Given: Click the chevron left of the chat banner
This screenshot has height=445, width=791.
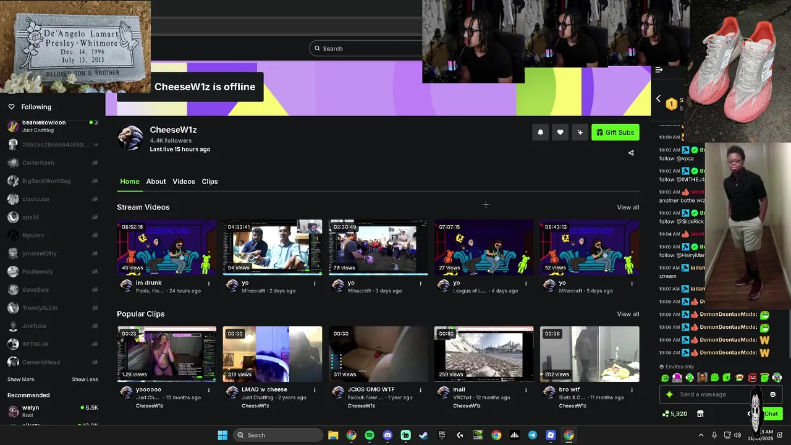Looking at the screenshot, I should [x=658, y=99].
